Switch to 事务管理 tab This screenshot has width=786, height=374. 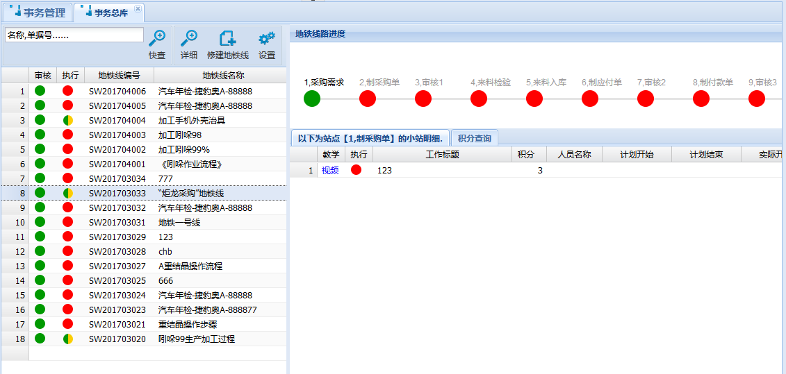click(x=38, y=12)
